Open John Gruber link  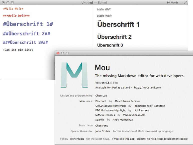click(x=103, y=131)
